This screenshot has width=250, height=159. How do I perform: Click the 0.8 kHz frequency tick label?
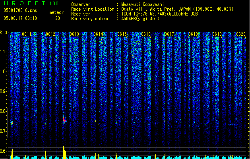point(3,111)
